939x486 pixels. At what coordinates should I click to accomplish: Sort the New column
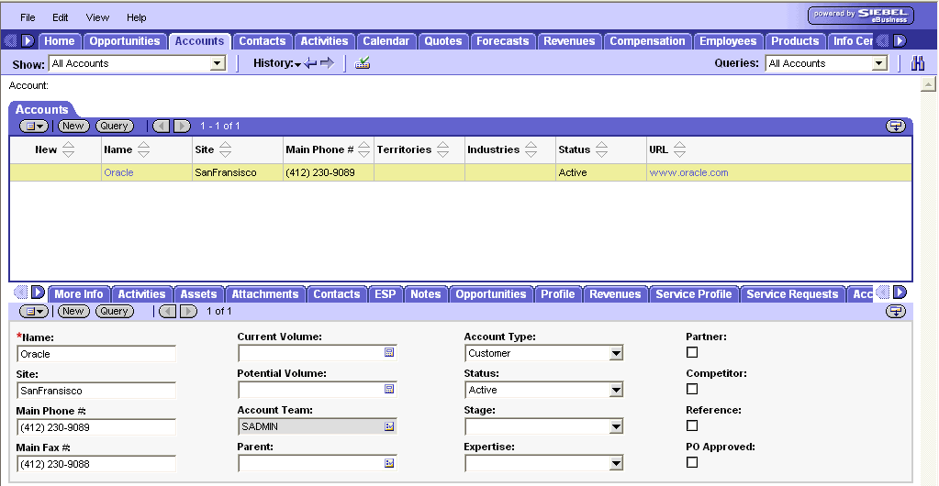pos(68,149)
